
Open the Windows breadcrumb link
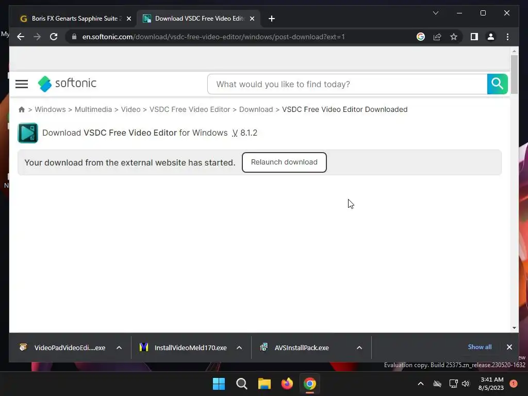click(x=50, y=109)
